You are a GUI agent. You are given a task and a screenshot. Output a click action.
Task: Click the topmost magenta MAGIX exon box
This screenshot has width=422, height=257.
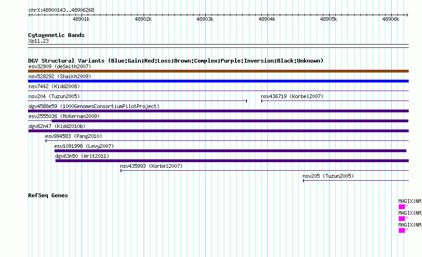point(402,207)
